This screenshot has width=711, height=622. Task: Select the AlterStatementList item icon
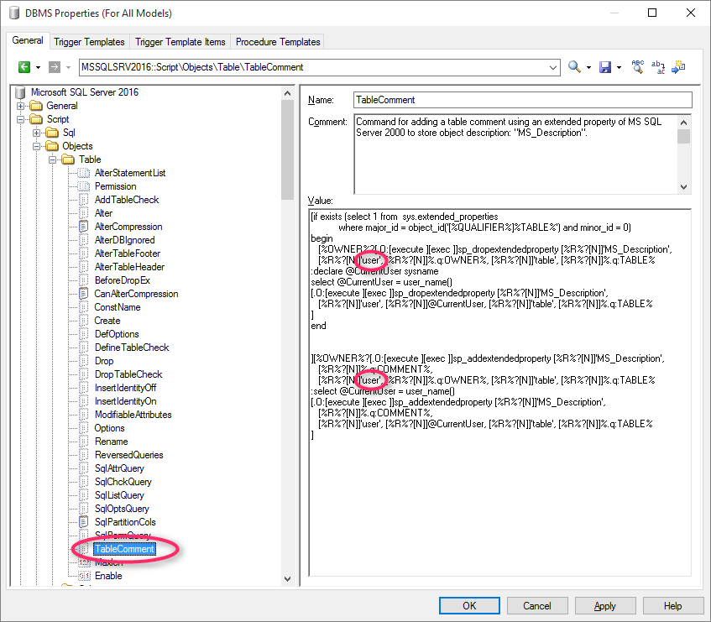coord(83,173)
